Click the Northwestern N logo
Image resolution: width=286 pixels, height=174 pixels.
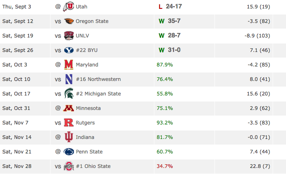click(69, 79)
